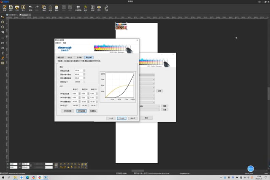270x180 pixels.
Task: Select the zoom out magnifier tool
Action: [x=3, y=27]
